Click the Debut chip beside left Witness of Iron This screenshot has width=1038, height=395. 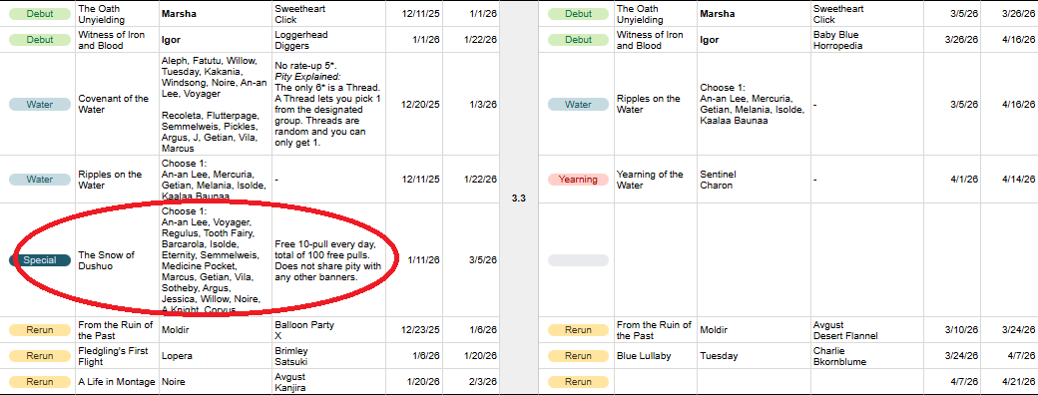(x=40, y=40)
